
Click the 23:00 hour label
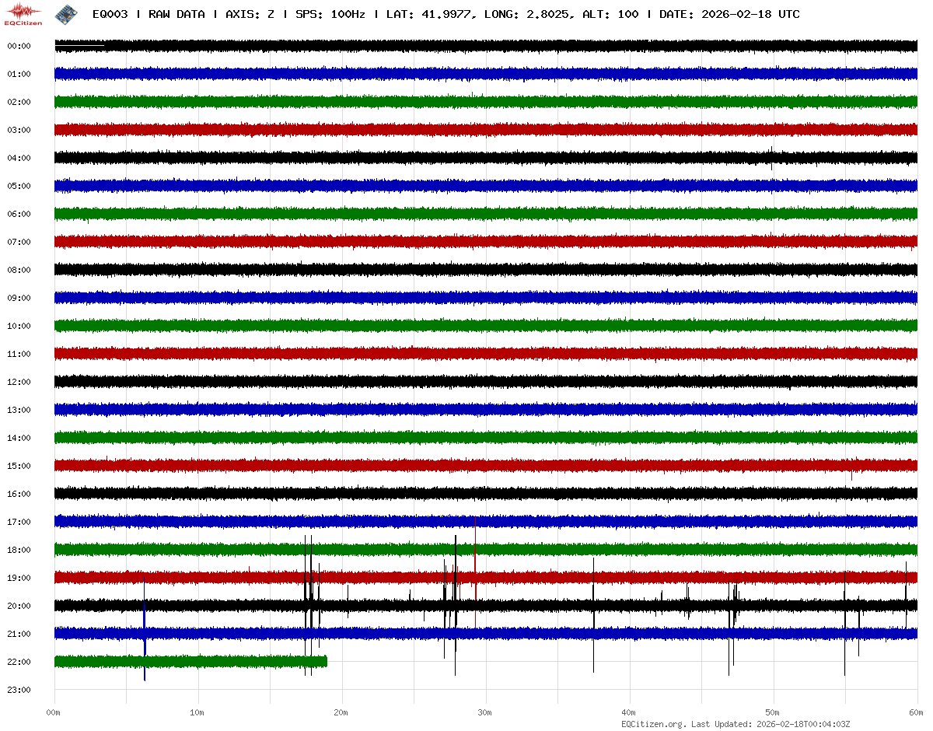pyautogui.click(x=19, y=690)
